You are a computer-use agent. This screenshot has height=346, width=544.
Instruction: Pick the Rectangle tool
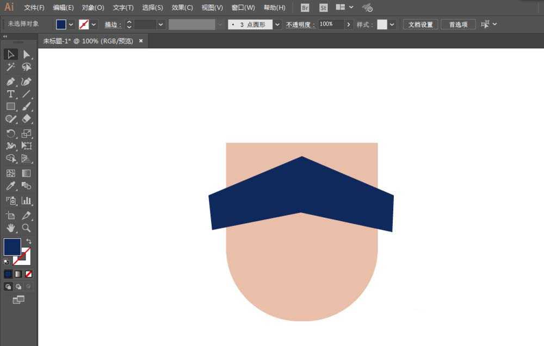(x=10, y=106)
